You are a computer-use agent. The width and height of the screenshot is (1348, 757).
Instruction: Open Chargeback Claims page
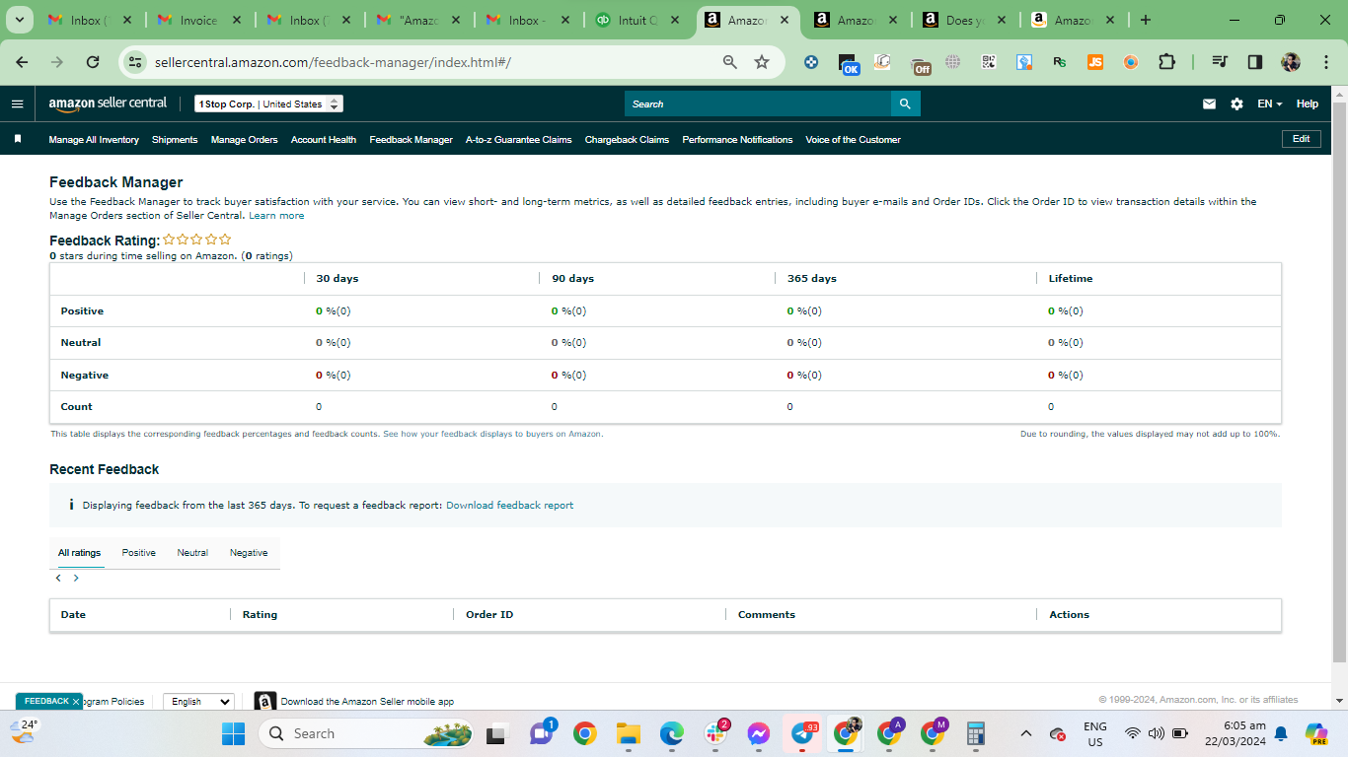click(x=627, y=140)
